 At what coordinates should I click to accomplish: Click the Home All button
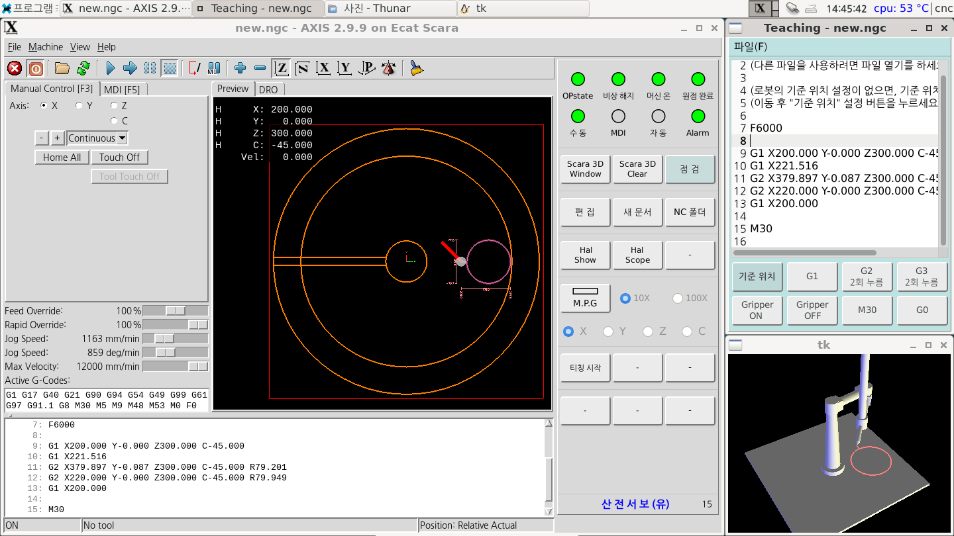(x=62, y=157)
